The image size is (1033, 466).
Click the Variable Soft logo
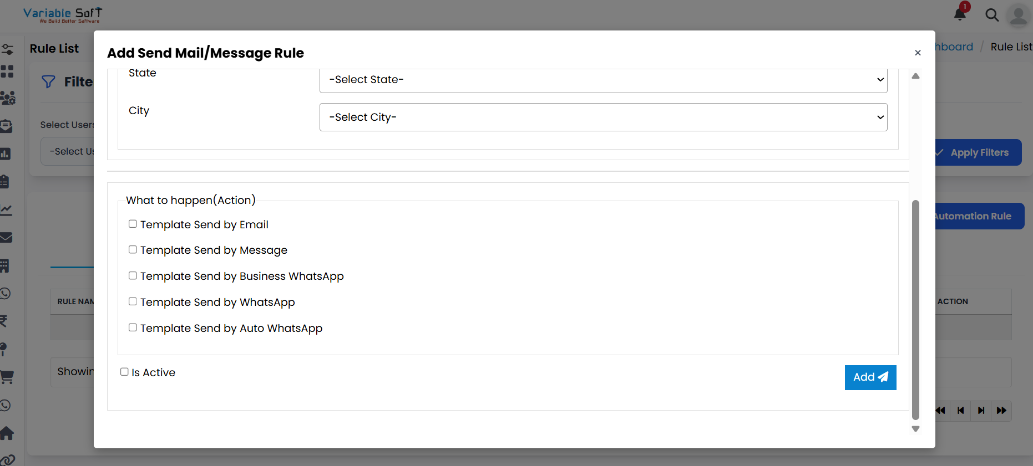63,15
